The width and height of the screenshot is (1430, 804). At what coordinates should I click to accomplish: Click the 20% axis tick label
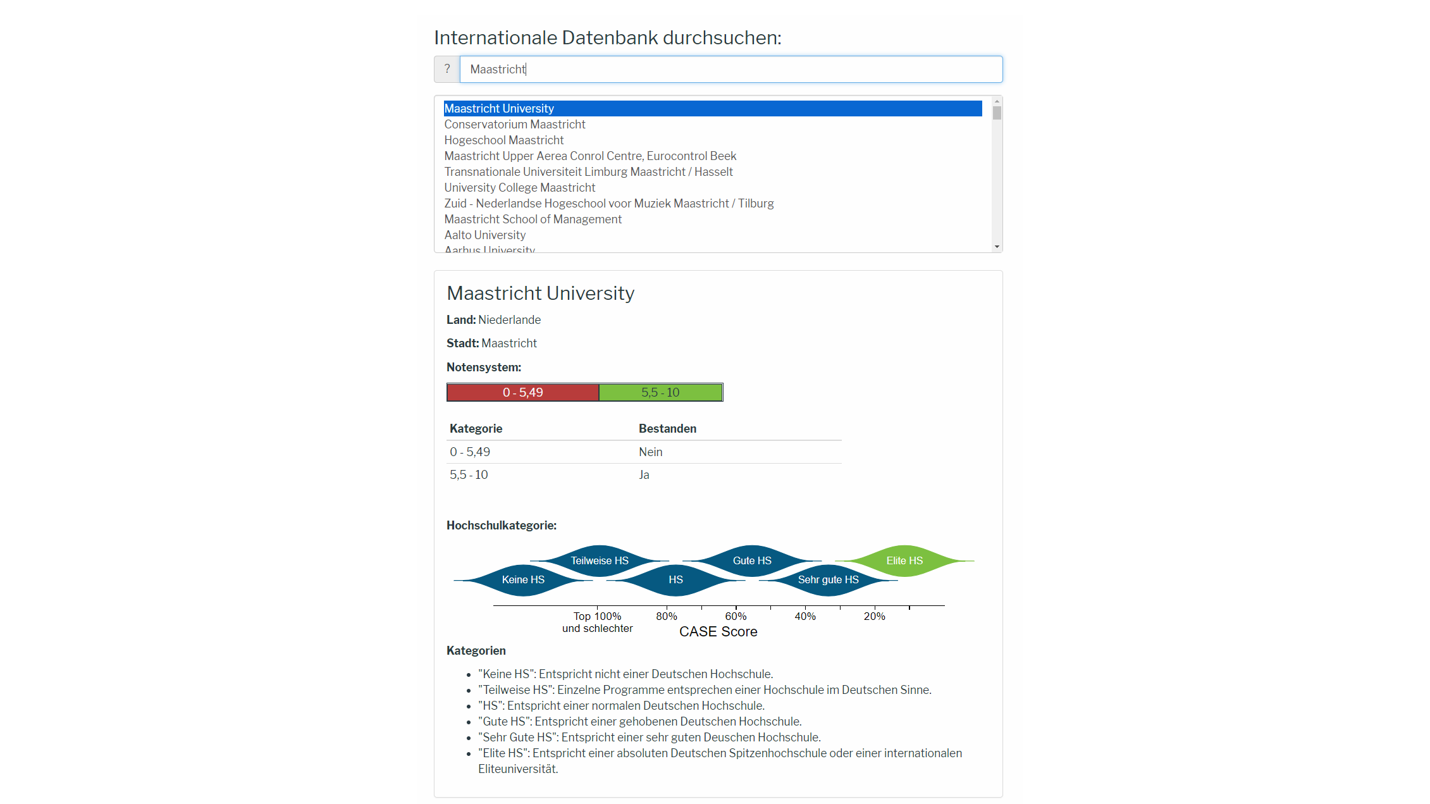[874, 616]
